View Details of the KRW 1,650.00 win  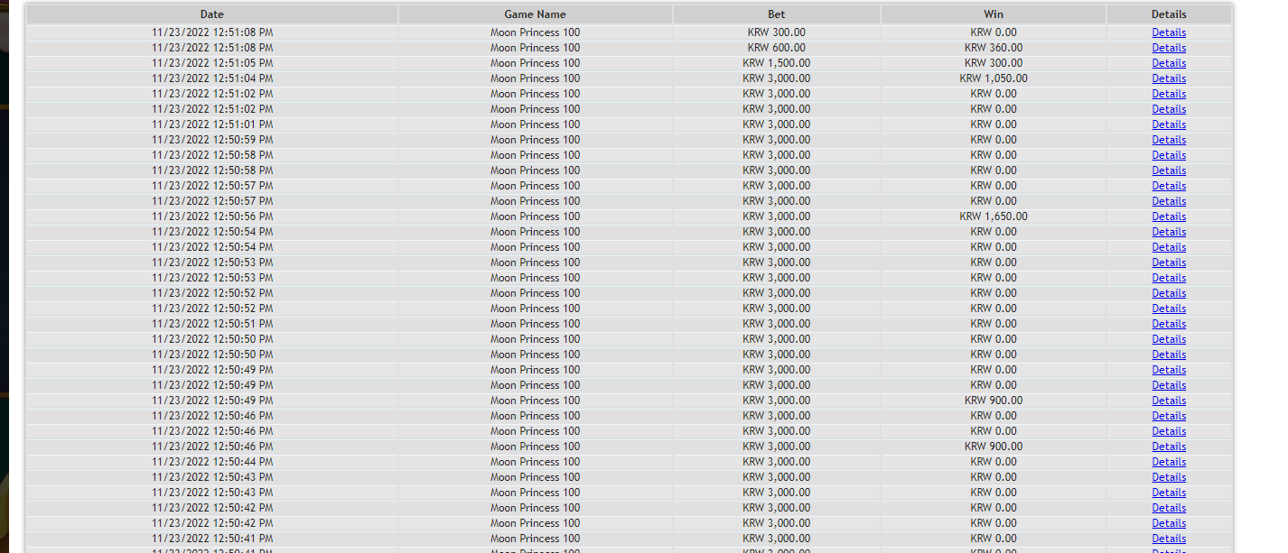click(x=1169, y=217)
